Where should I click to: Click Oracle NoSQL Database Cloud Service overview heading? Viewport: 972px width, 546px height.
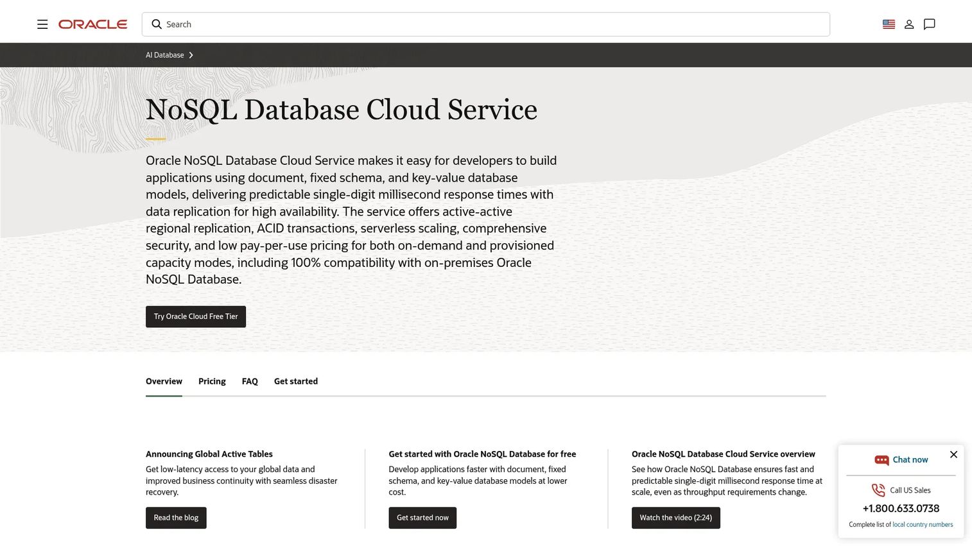(x=724, y=454)
